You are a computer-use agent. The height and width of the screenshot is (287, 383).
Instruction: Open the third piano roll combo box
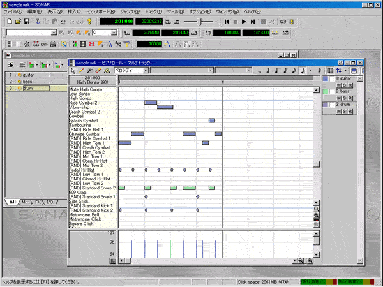pos(249,71)
